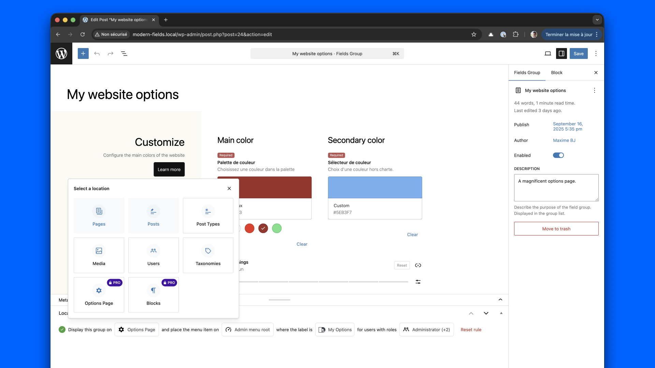Click the Move to trash button
This screenshot has height=368, width=655.
(556, 229)
